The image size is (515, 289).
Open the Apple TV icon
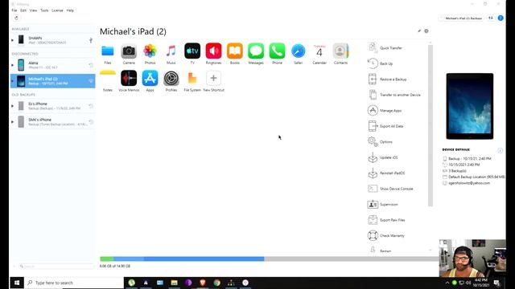point(192,51)
